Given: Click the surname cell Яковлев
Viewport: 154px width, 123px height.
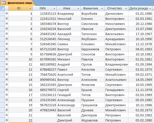Looking at the screenshot, I should pos(92,85).
